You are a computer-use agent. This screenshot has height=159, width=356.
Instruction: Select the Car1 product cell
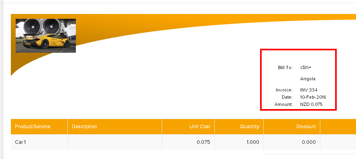pyautogui.click(x=39, y=142)
